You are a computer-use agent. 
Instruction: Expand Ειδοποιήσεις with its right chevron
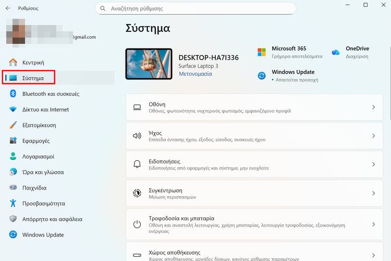[x=373, y=164]
